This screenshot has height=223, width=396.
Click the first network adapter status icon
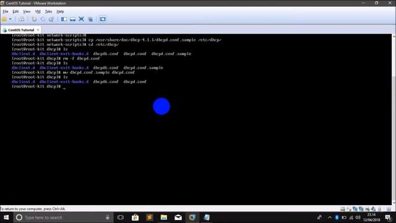click(355, 209)
